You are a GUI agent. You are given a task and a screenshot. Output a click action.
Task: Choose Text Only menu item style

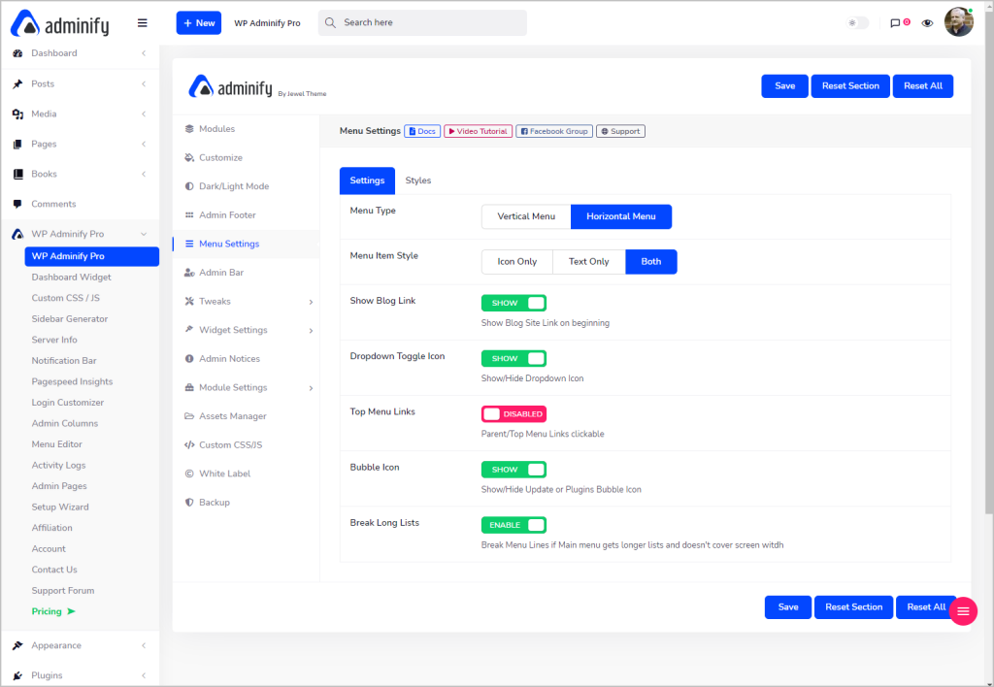tap(589, 262)
